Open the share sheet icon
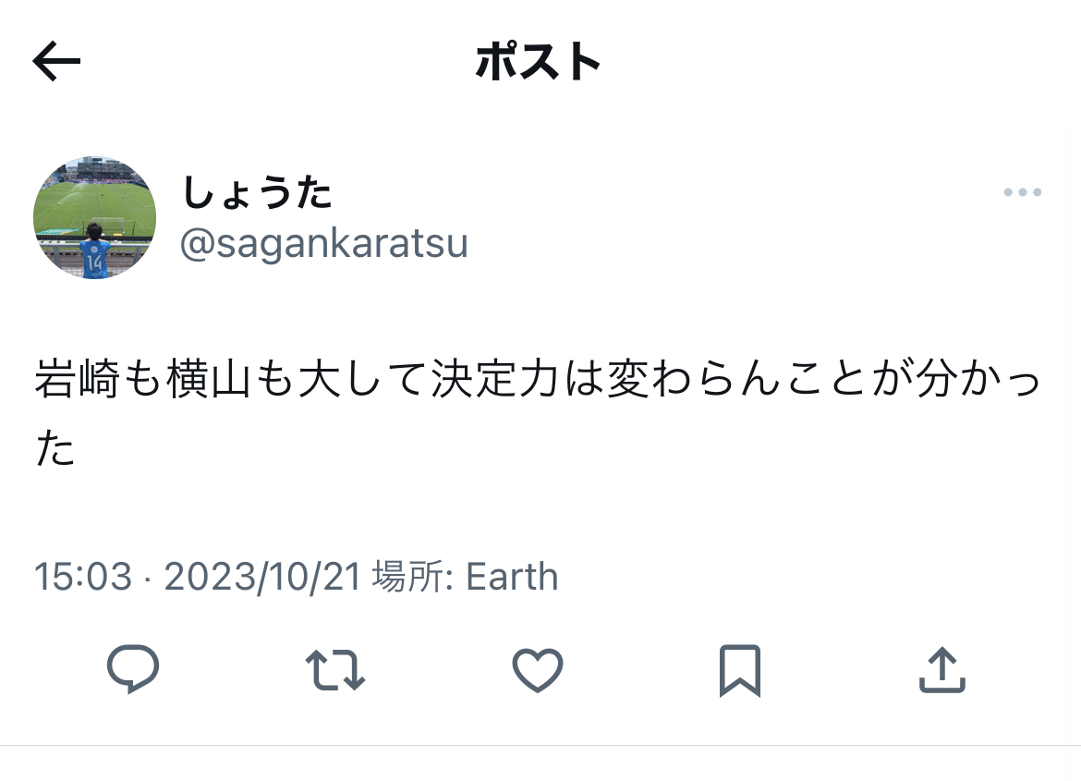 click(941, 670)
